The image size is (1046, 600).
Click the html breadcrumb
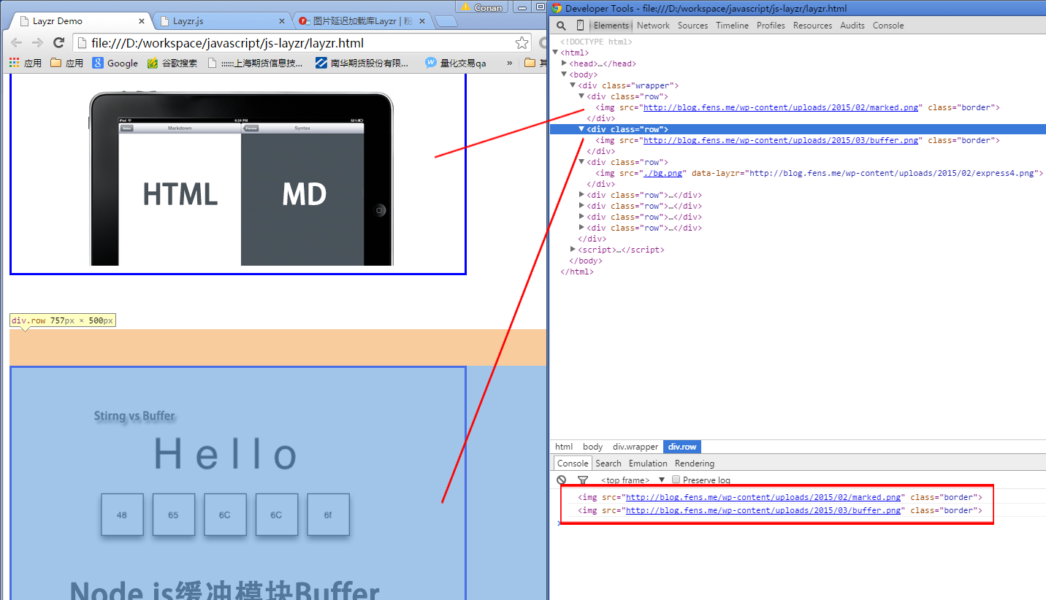(564, 447)
